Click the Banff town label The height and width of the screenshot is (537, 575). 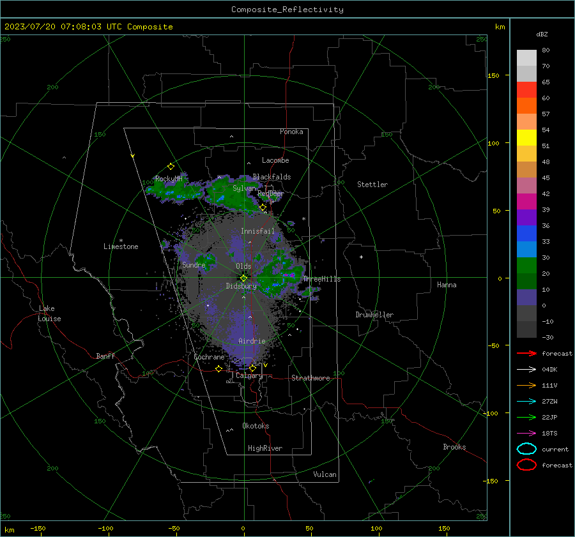coord(105,356)
